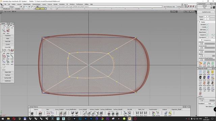Switch to the Diagnostic_Shade shelf tab

(x=176, y=110)
